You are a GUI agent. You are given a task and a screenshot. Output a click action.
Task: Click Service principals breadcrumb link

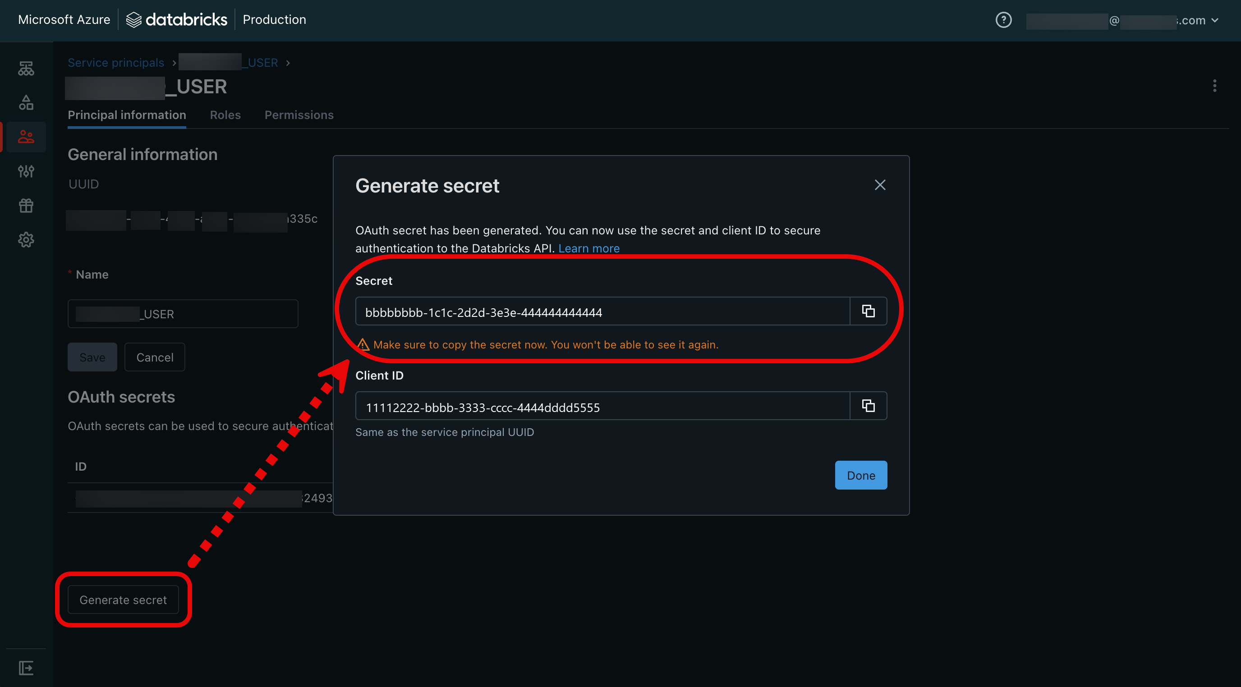(x=116, y=61)
